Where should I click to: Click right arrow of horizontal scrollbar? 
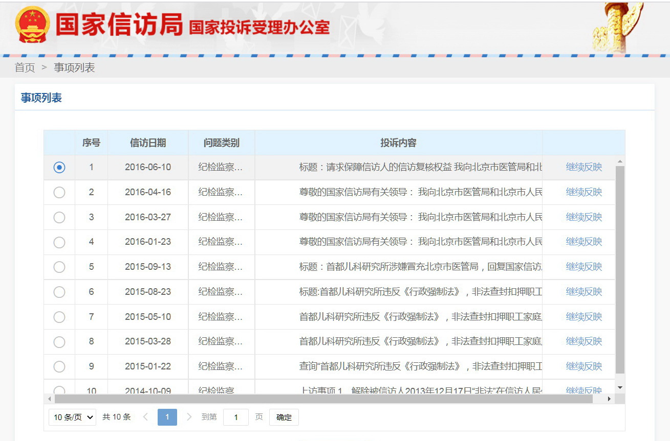coord(609,399)
